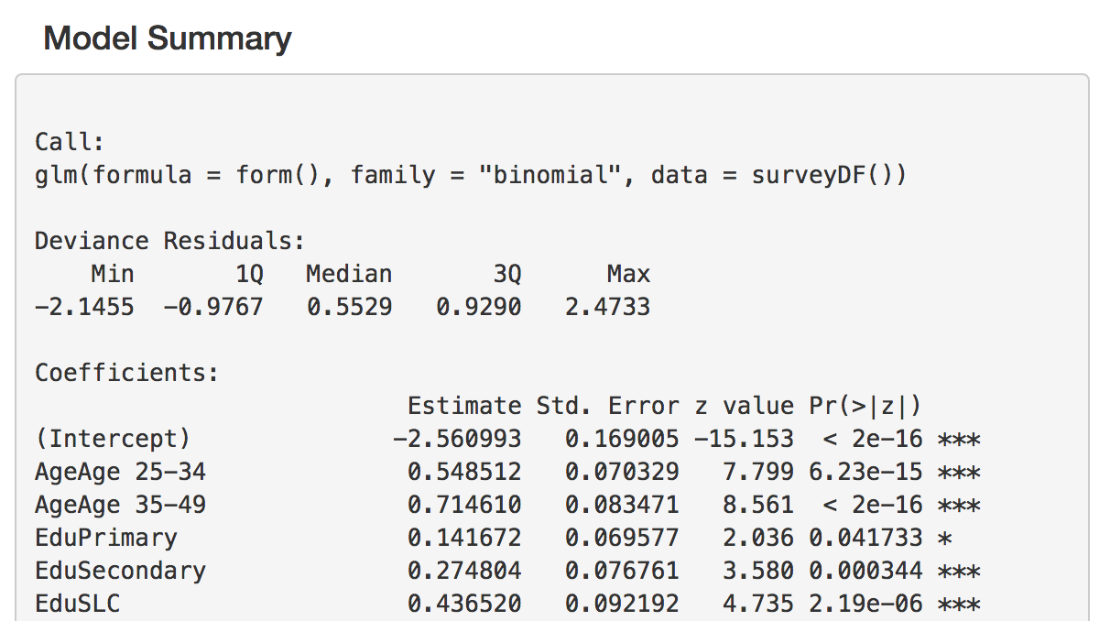The width and height of the screenshot is (1110, 621).
Task: Click the '(Intercept)' row label
Action: pos(113,439)
